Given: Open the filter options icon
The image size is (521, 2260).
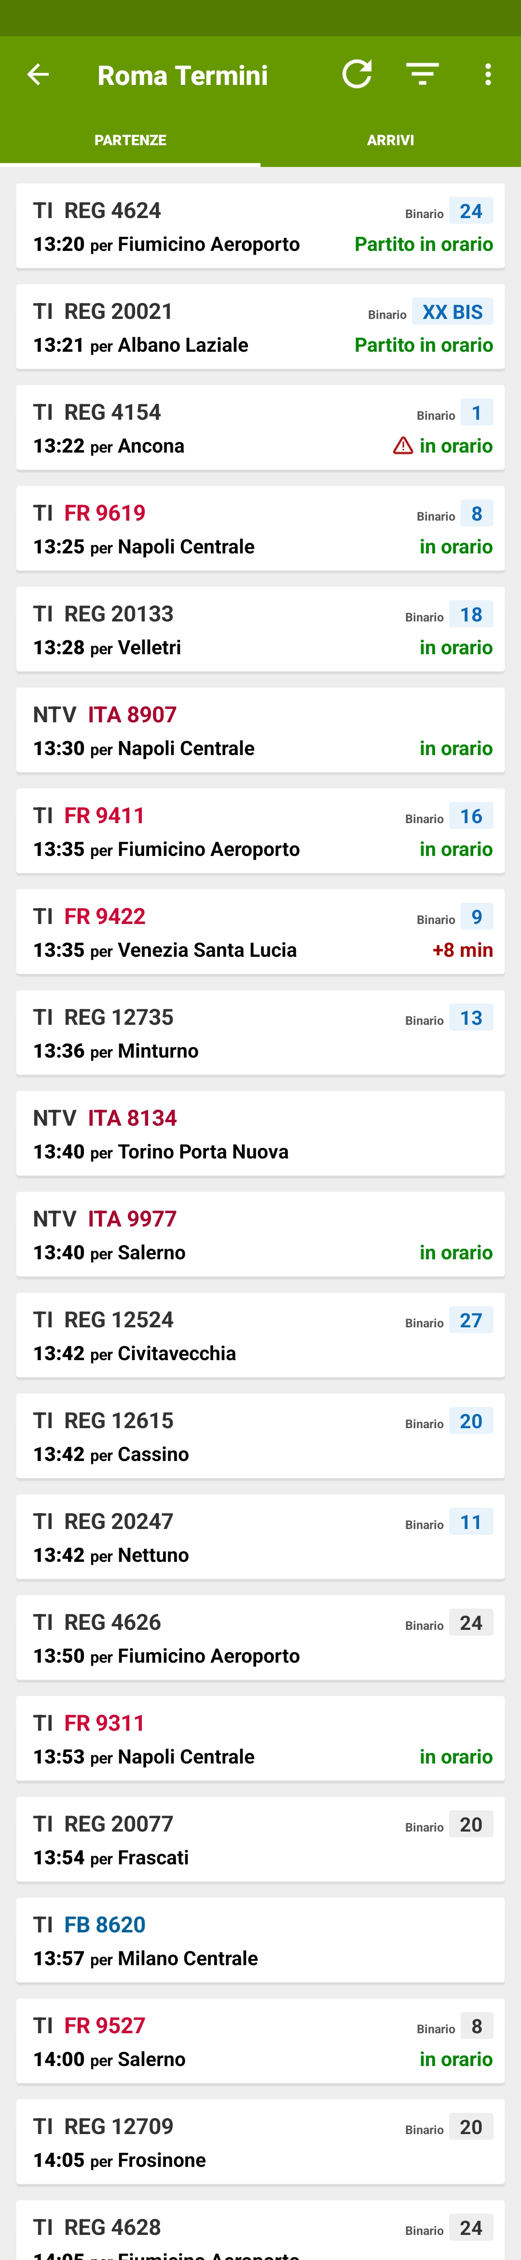Looking at the screenshot, I should click(x=422, y=75).
